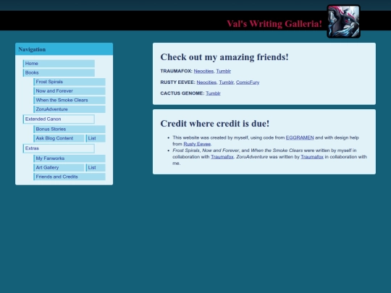Open Bonus Stories page

click(70, 129)
